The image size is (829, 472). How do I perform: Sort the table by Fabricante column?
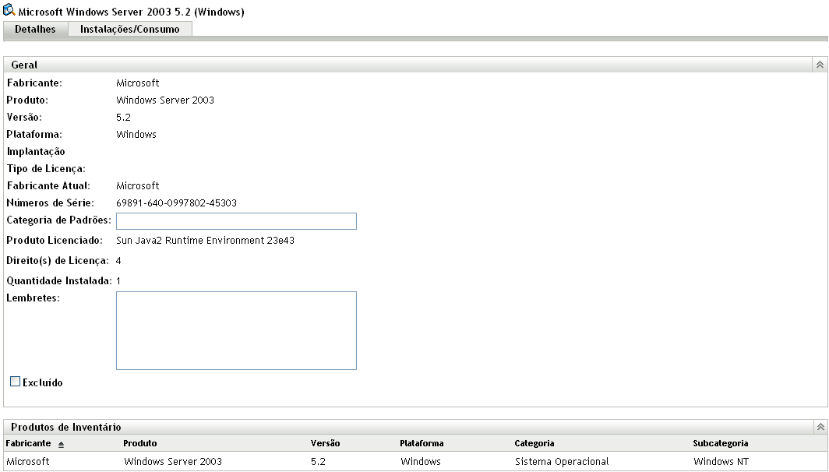[29, 443]
